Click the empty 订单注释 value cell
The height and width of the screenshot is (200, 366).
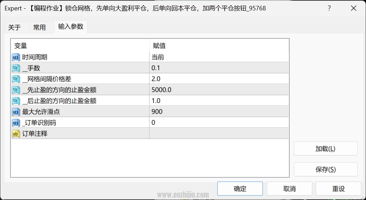pyautogui.click(x=219, y=134)
